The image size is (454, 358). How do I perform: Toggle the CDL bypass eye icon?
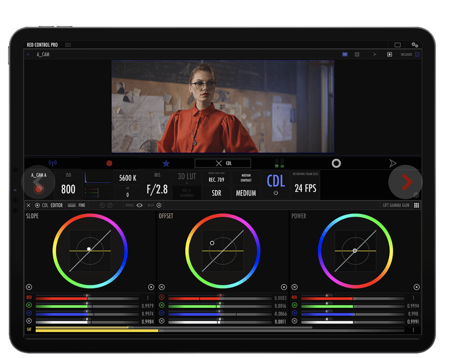click(x=139, y=206)
